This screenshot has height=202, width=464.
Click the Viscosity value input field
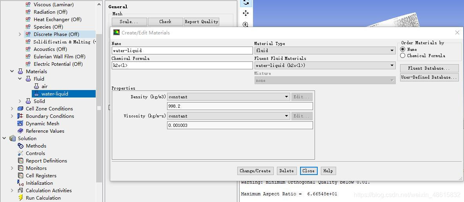point(240,125)
